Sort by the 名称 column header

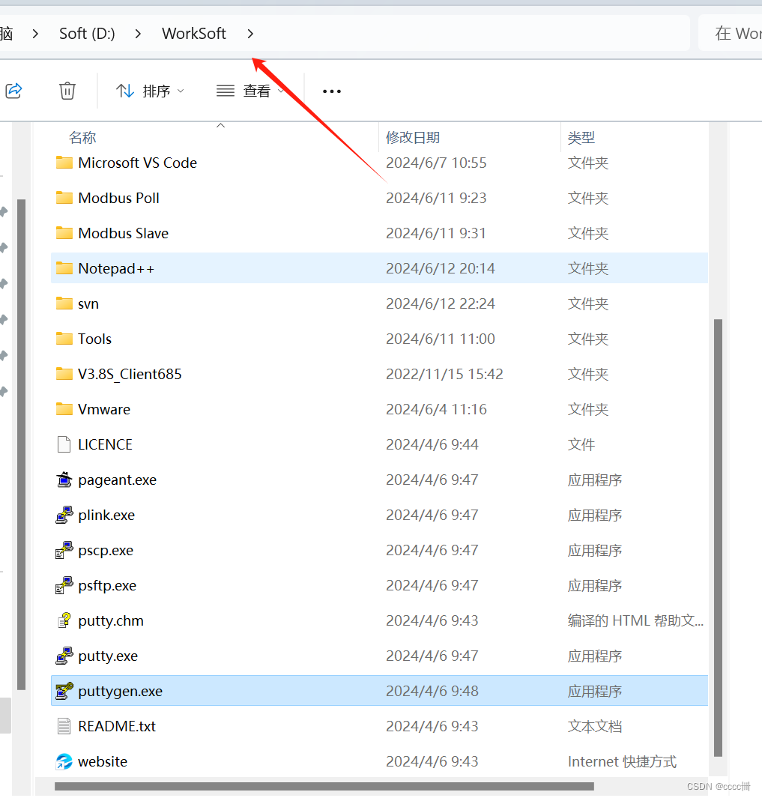pyautogui.click(x=82, y=137)
